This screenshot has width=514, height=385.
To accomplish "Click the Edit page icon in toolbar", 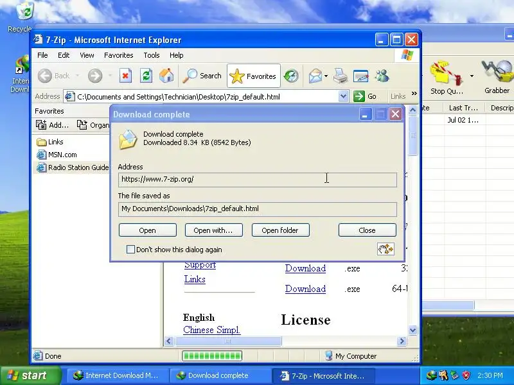I will [x=361, y=76].
